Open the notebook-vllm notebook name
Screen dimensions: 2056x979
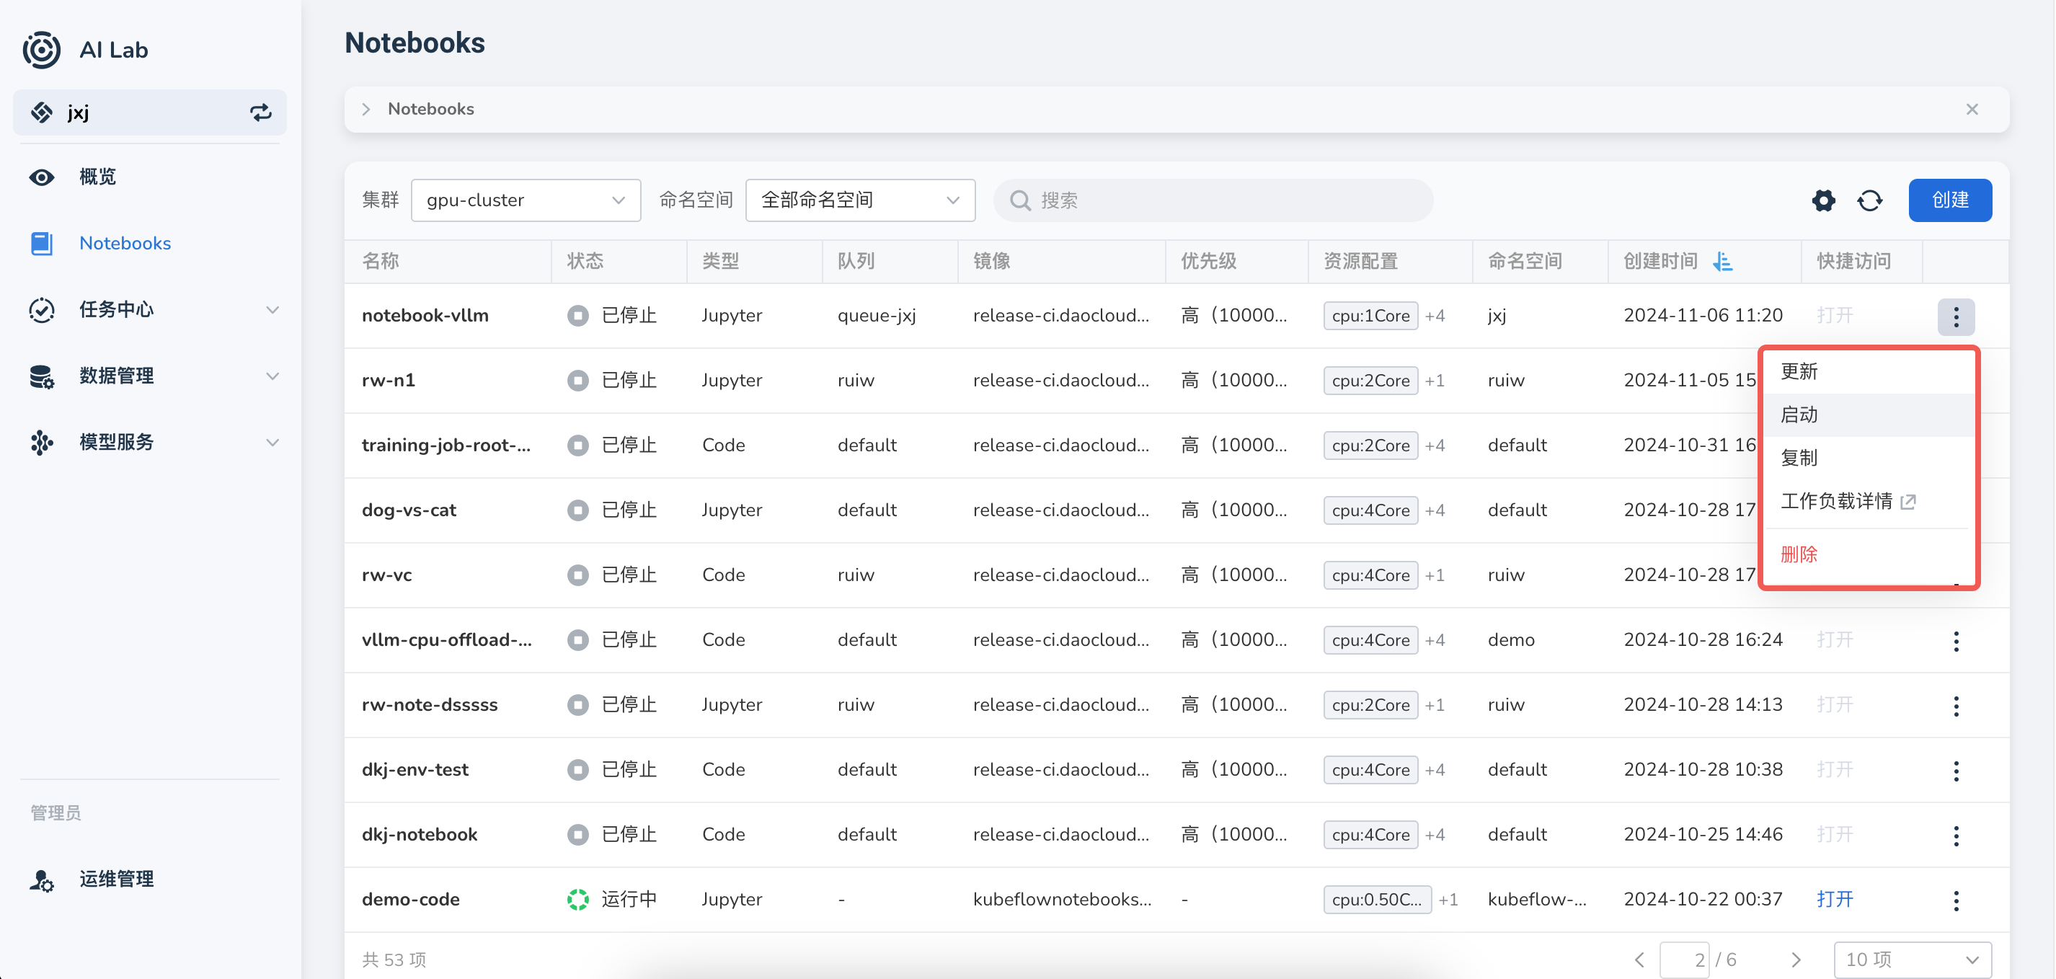click(425, 316)
